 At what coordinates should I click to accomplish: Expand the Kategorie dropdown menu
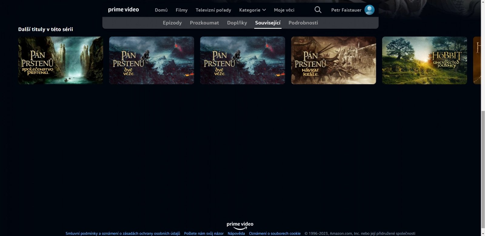(x=252, y=10)
